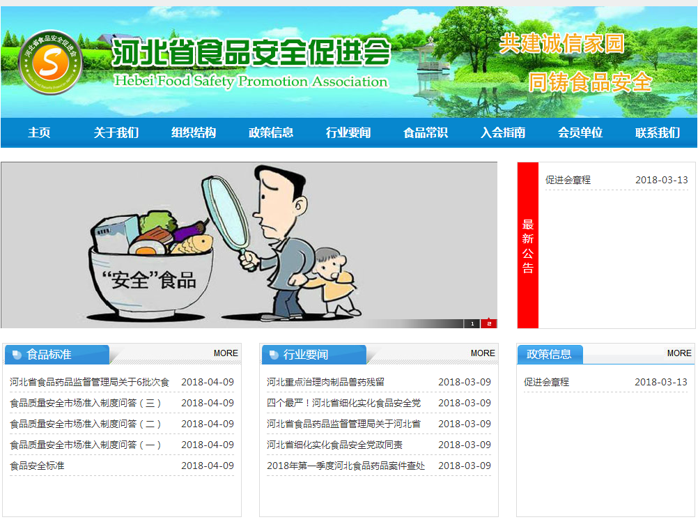This screenshot has height=522, width=698.
Task: Open 促进会章程 in the 最新公告 panel
Action: click(568, 180)
